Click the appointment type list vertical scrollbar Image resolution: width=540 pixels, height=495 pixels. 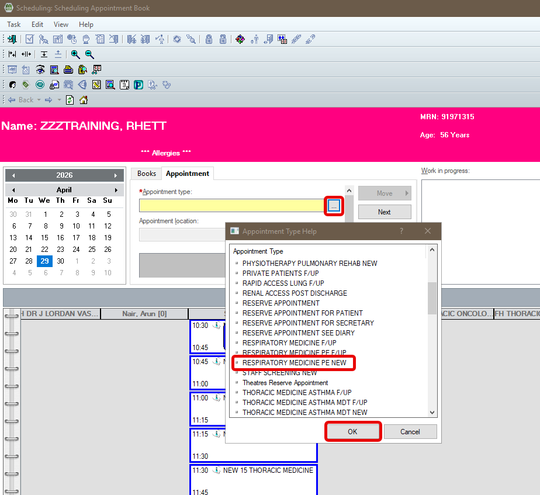pyautogui.click(x=432, y=298)
